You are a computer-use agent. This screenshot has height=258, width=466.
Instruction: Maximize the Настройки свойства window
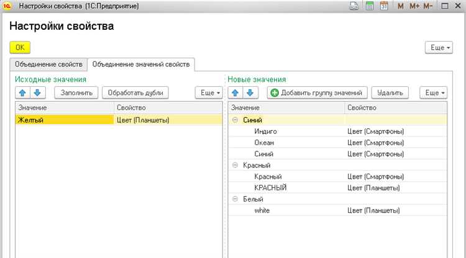click(445, 6)
